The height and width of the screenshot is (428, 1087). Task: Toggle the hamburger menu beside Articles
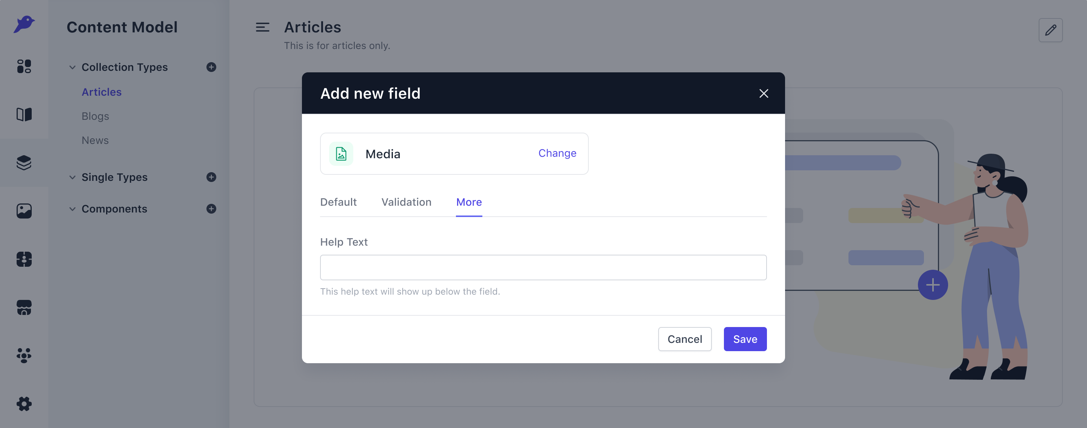click(262, 28)
